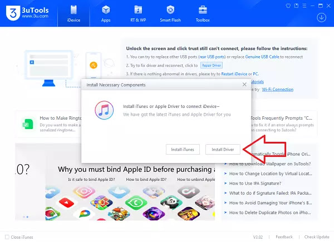Open How to Download Wallpaper on 3uTools
The height and width of the screenshot is (242, 334).
270,164
